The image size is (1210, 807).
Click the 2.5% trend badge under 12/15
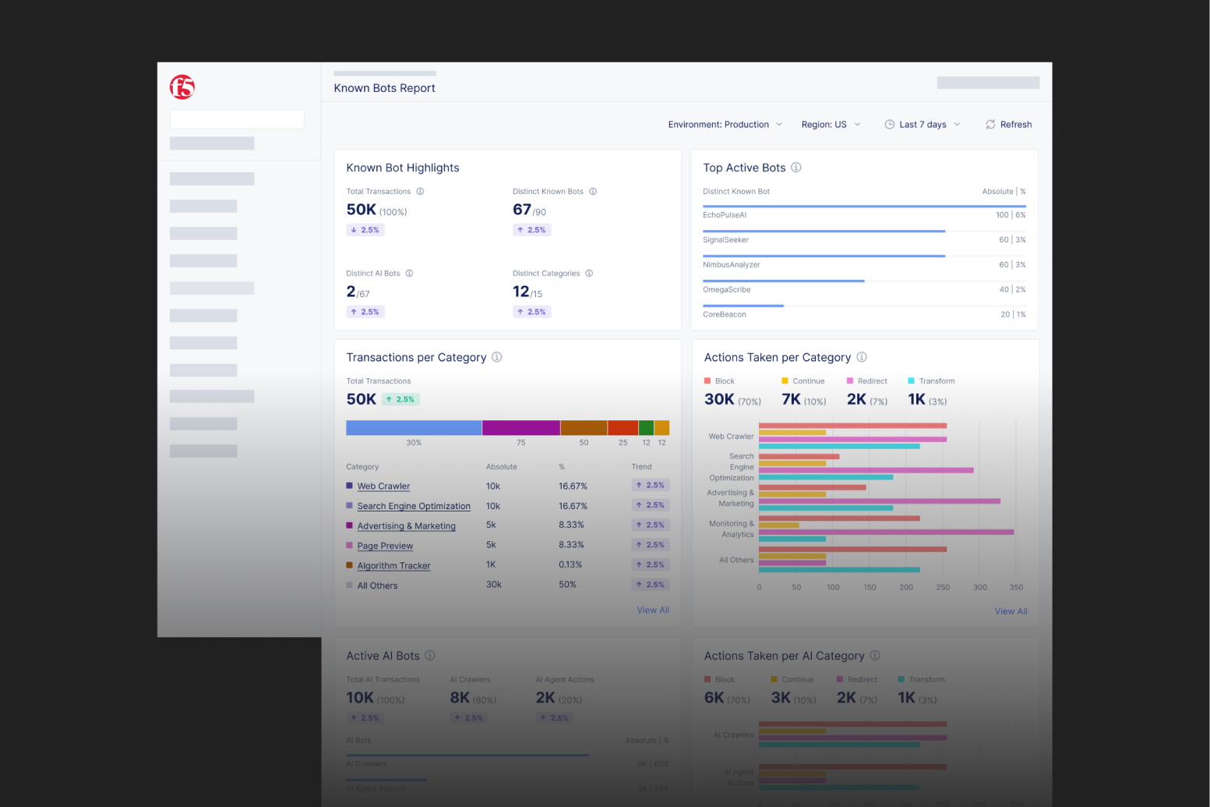(532, 312)
